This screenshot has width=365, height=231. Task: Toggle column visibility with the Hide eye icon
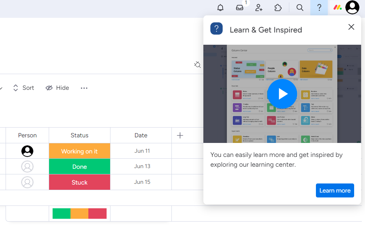[x=57, y=88]
